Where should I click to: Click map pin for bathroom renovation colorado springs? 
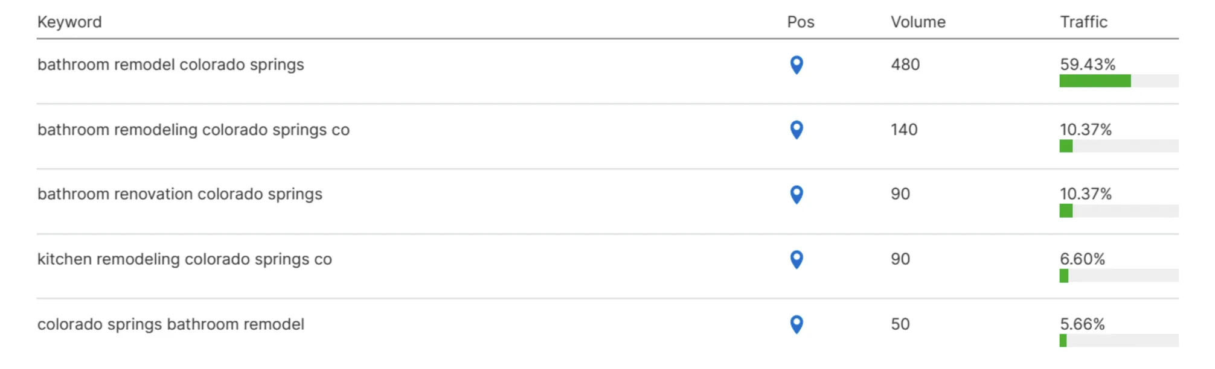point(797,194)
